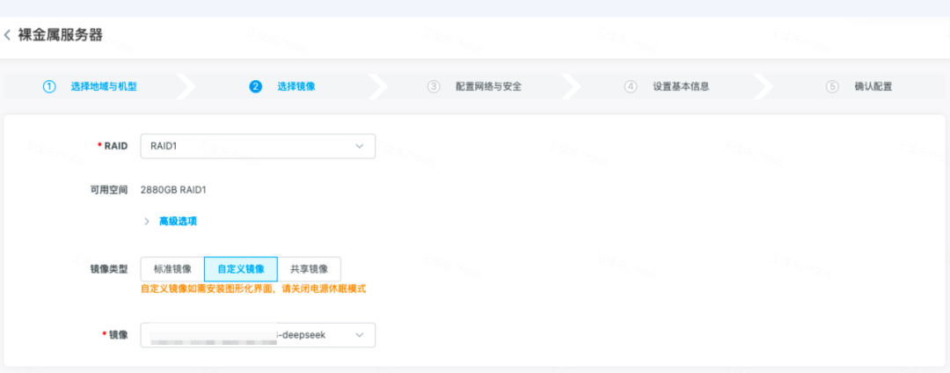Viewport: 950px width, 373px height.
Task: Select the 标准镜像 image type
Action: [x=172, y=269]
